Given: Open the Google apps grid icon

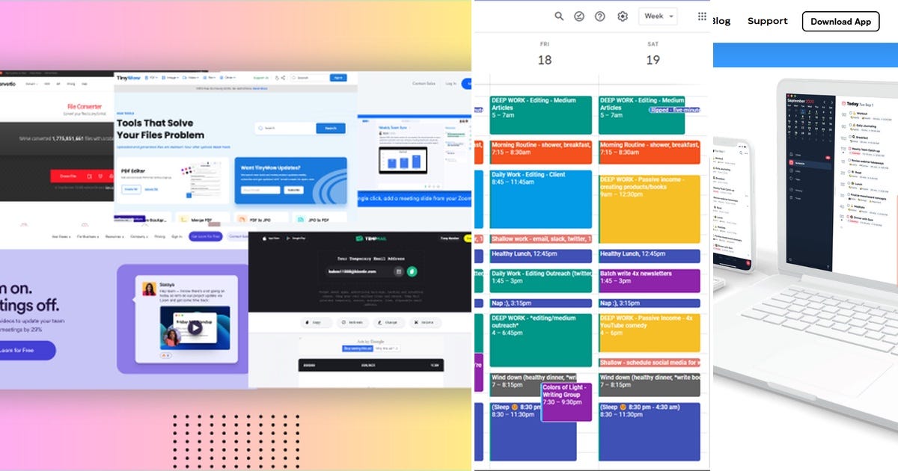Looking at the screenshot, I should tap(703, 17).
